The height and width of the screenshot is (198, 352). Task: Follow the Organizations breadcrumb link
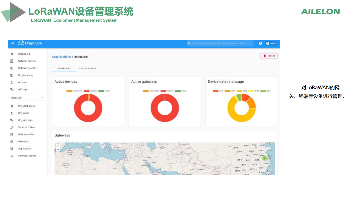[62, 57]
